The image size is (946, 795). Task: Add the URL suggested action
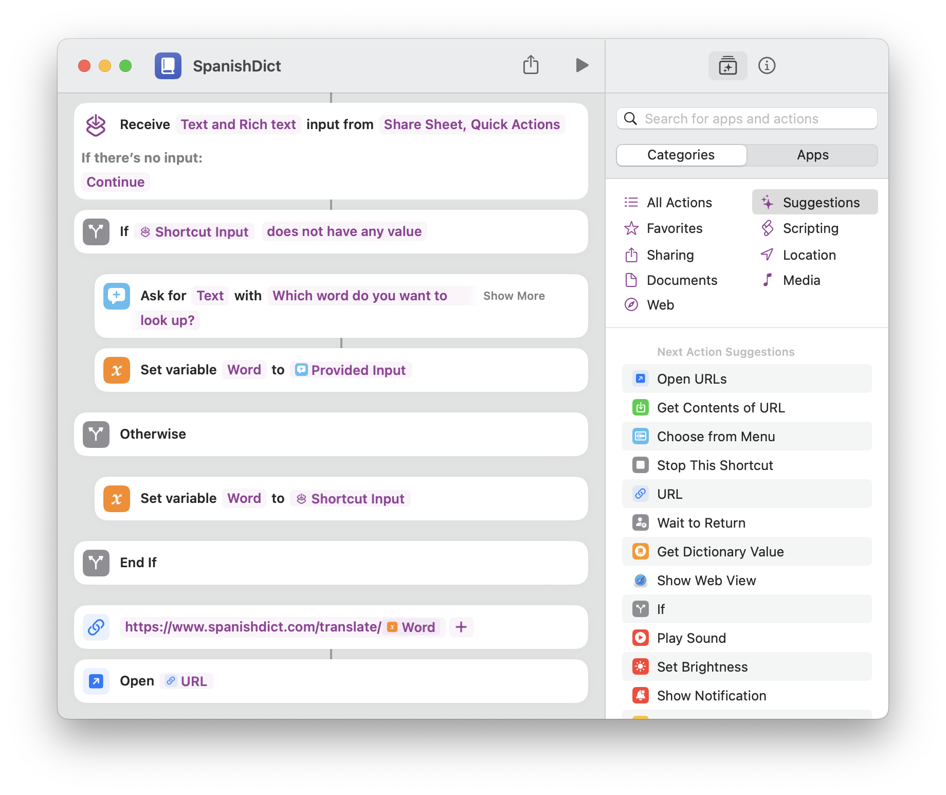(x=747, y=494)
